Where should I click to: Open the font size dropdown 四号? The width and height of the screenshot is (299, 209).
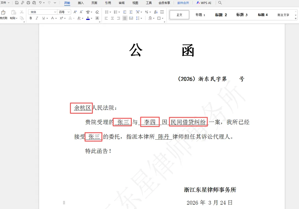[68, 12]
